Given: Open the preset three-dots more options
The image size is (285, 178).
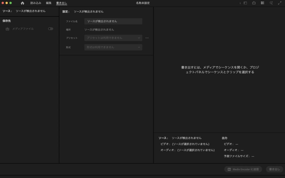Looking at the screenshot, I should [x=147, y=38].
